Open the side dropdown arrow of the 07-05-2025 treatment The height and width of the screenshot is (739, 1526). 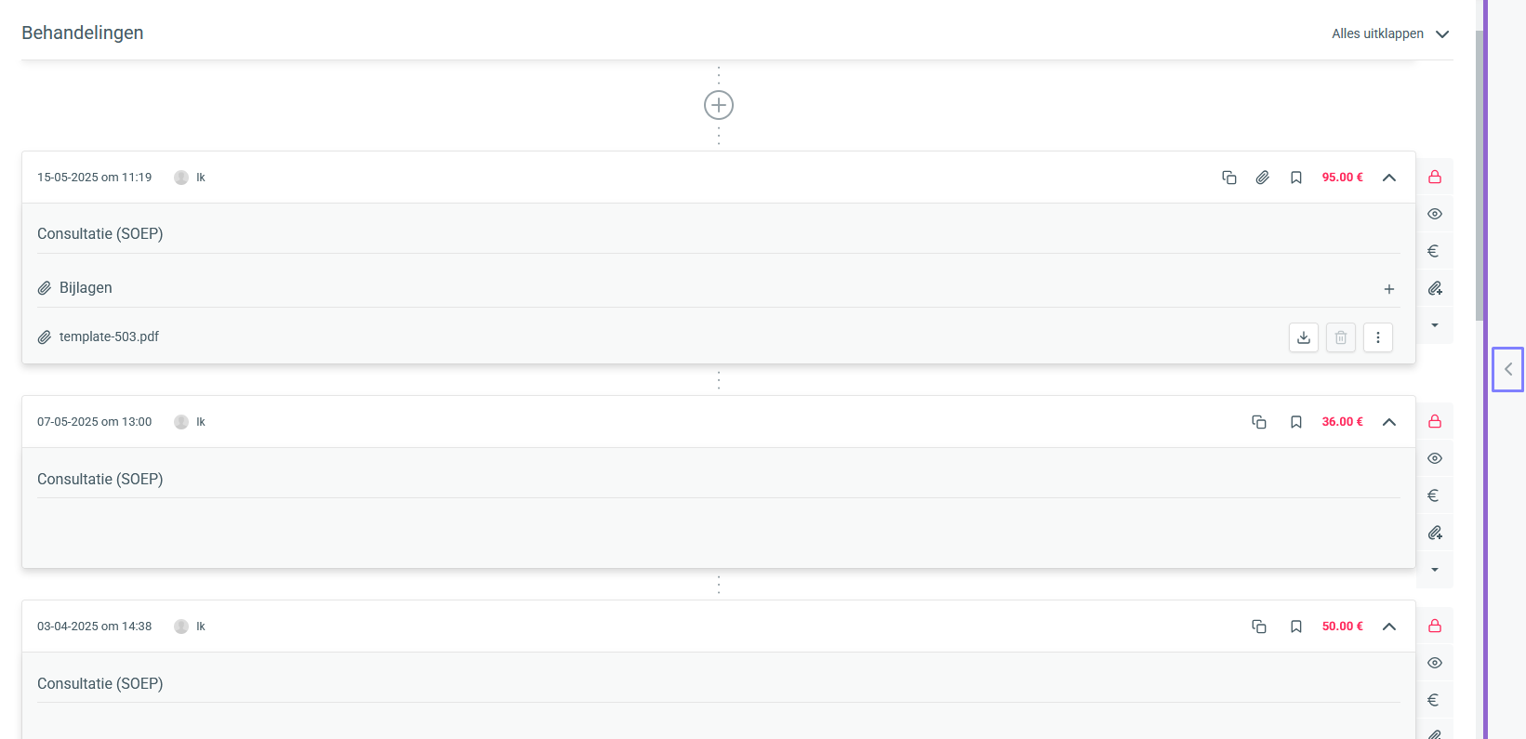[1435, 570]
